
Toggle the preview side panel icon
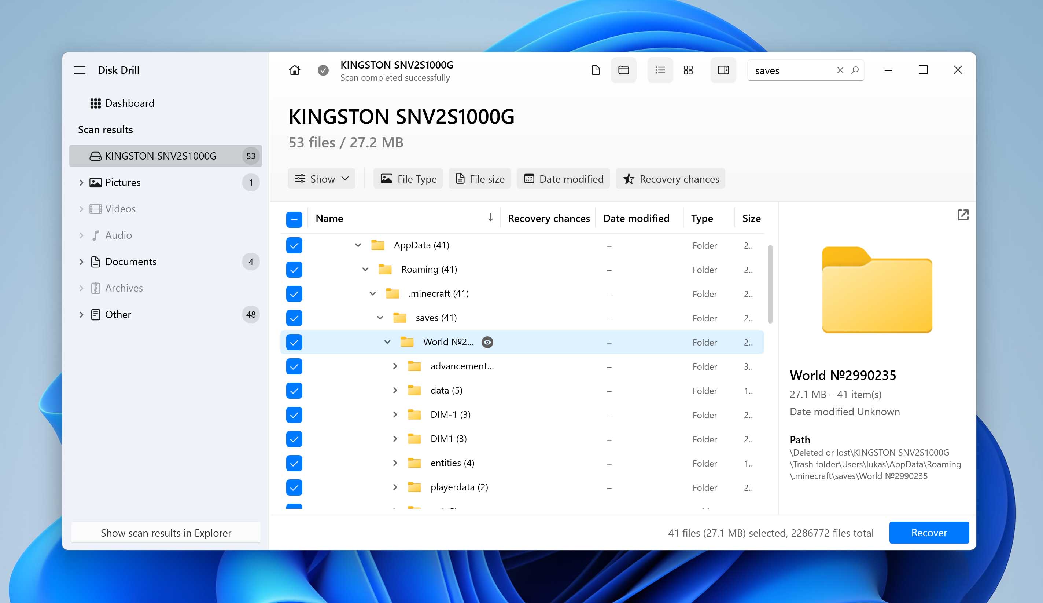point(723,70)
